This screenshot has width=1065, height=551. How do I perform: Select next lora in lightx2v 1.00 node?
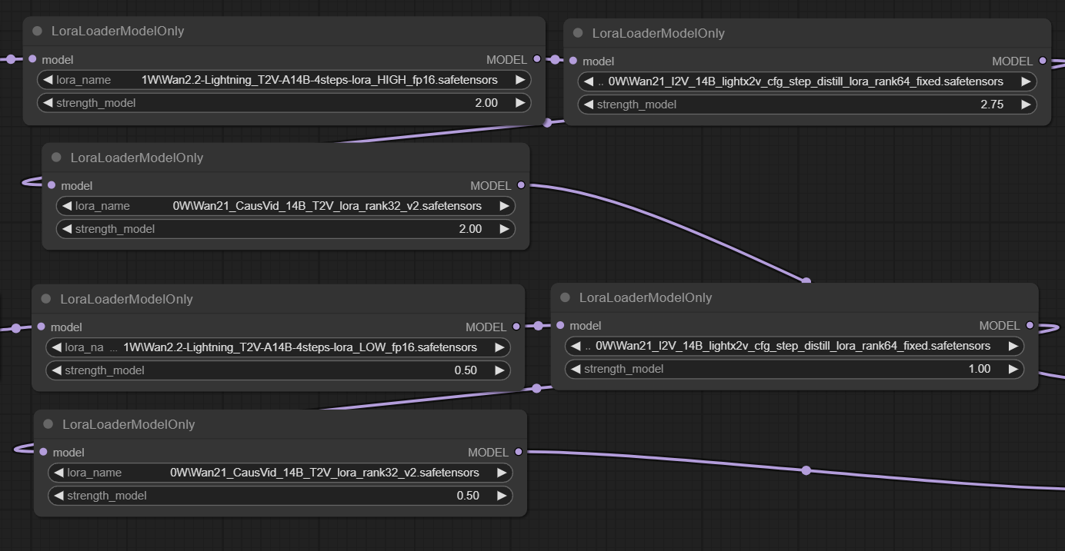1013,346
